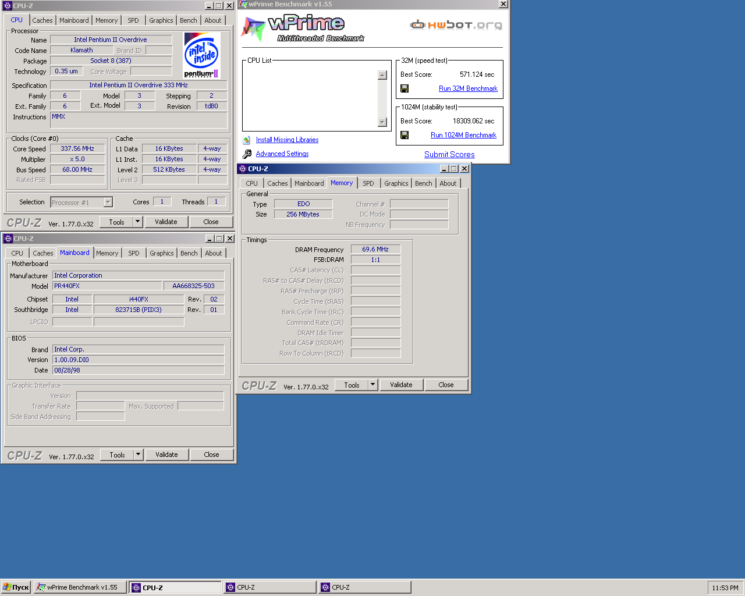The height and width of the screenshot is (596, 745).
Task: Switch to CPU tab in Mainboard CPU-Z window
Action: tap(17, 253)
